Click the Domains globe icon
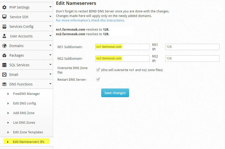This screenshot has width=225, height=149. coord(4,46)
